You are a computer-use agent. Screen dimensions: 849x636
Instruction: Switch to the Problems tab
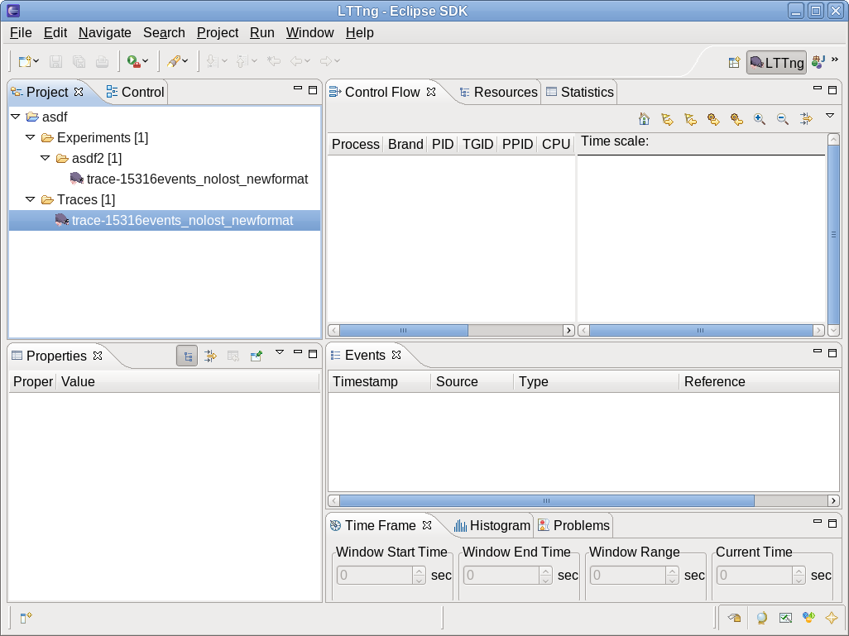(574, 525)
